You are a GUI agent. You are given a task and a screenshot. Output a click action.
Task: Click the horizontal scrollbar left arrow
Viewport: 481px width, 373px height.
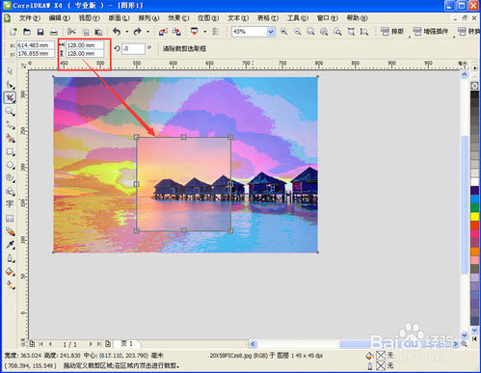pyautogui.click(x=253, y=344)
